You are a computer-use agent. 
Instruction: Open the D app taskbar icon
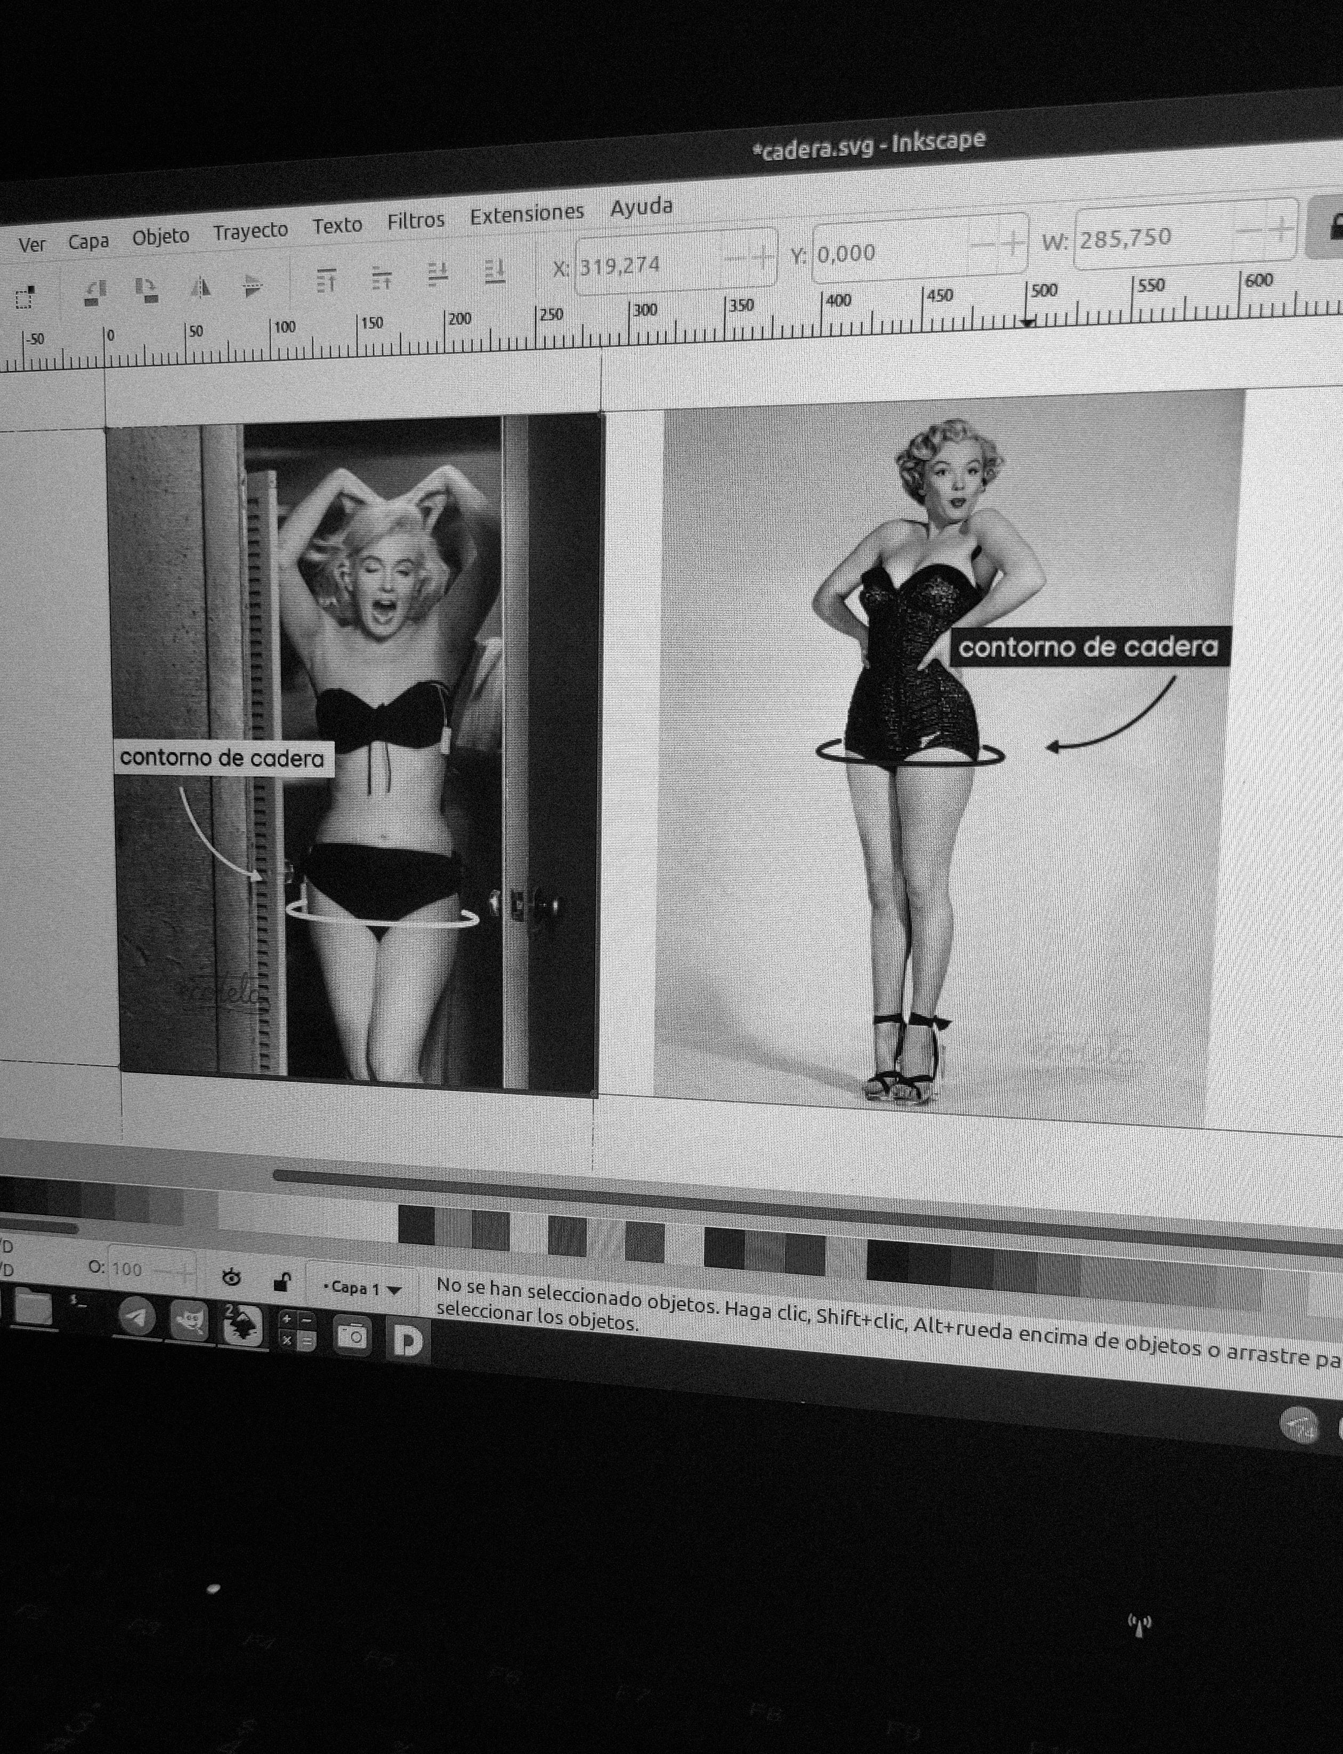tap(407, 1340)
